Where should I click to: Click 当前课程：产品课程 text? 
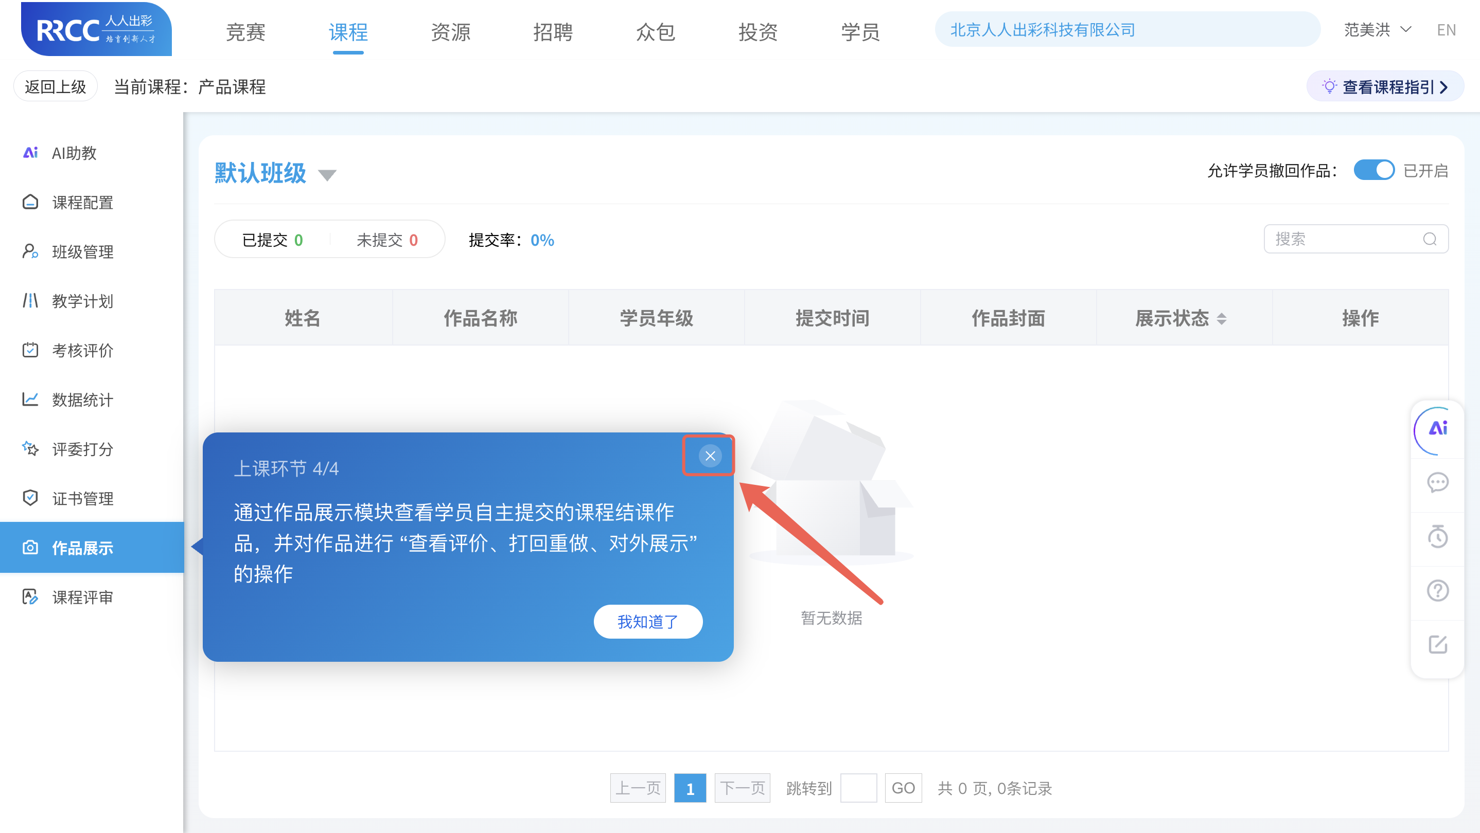(x=189, y=87)
